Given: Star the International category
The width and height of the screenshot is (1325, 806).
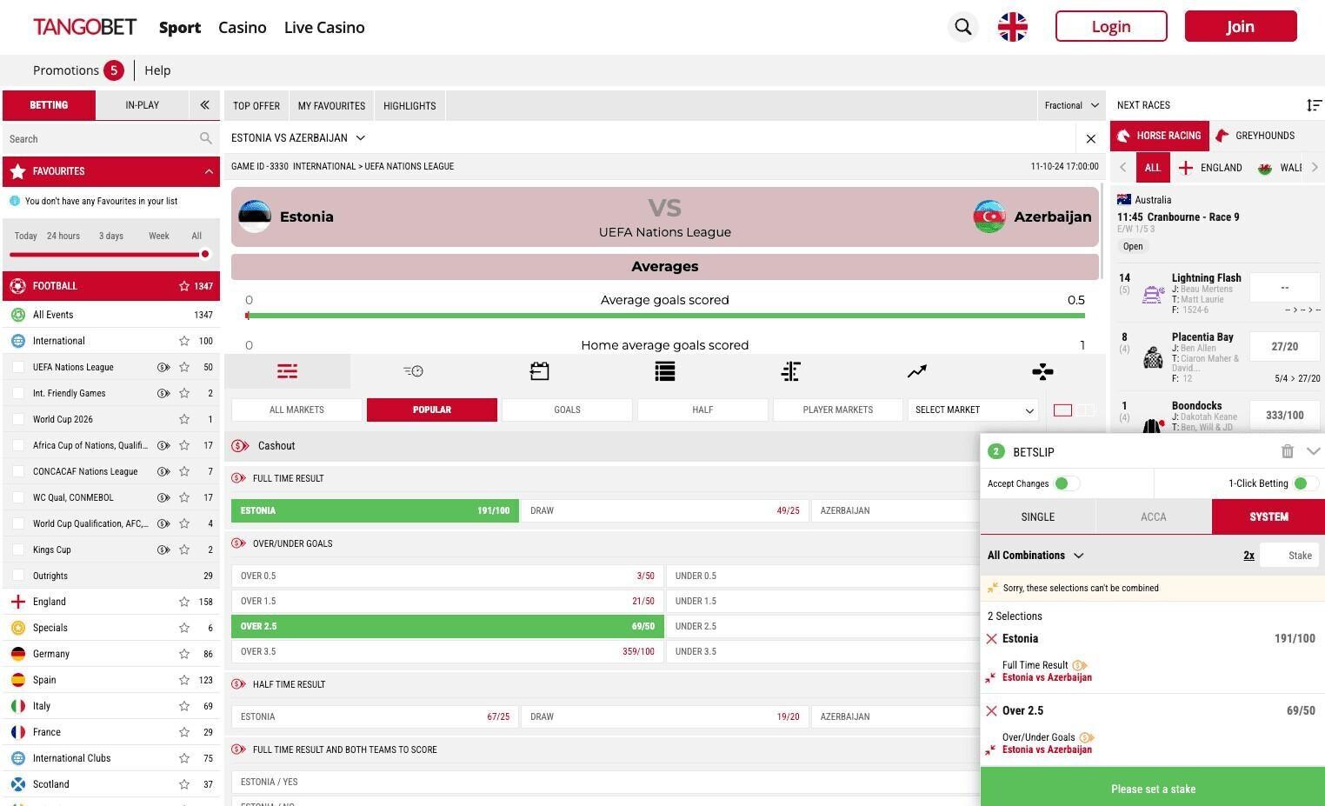Looking at the screenshot, I should coord(184,341).
